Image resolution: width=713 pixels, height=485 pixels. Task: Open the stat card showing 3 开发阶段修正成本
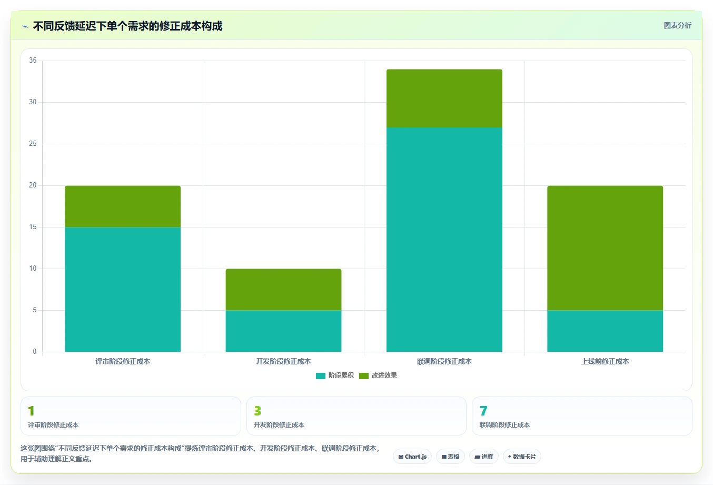click(356, 416)
